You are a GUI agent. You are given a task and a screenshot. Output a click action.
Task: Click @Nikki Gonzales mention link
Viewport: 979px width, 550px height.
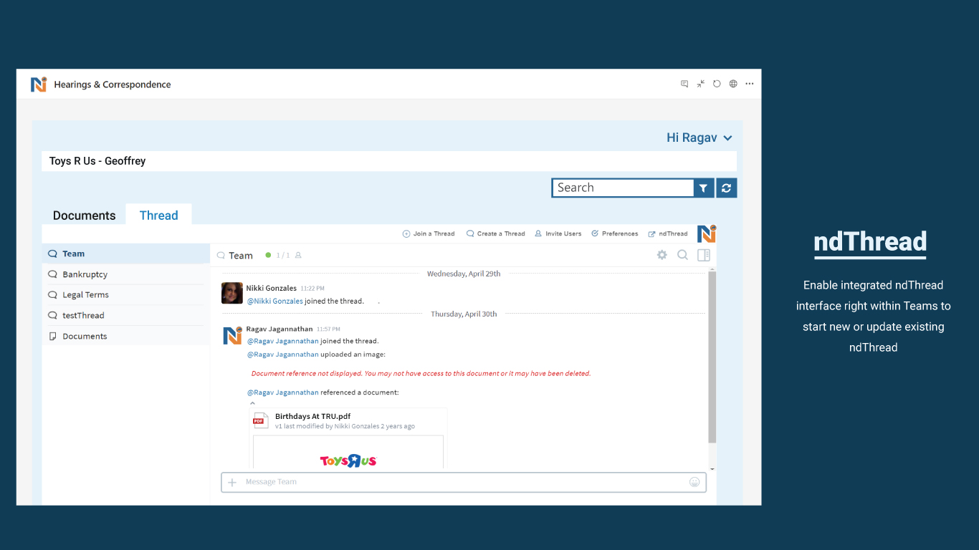[x=275, y=301]
